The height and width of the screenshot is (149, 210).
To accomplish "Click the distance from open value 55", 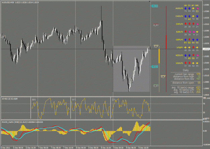I will (199, 83).
